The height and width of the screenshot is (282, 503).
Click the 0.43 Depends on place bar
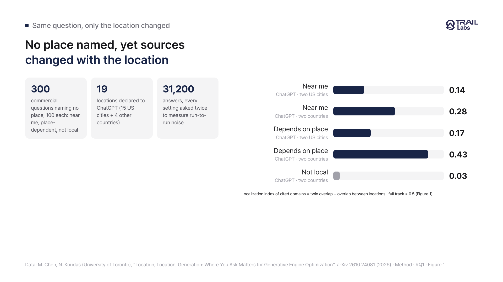381,154
